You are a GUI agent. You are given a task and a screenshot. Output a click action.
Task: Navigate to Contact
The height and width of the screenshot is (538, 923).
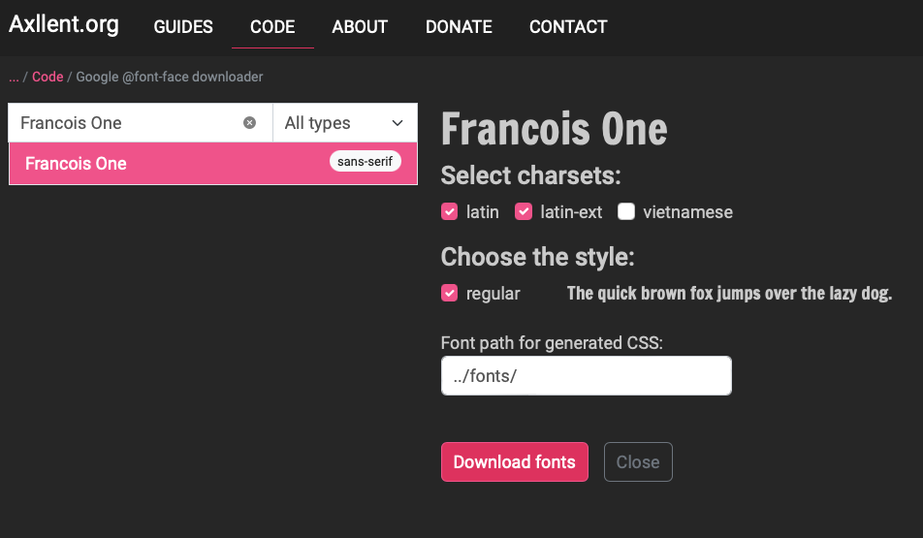tap(568, 26)
